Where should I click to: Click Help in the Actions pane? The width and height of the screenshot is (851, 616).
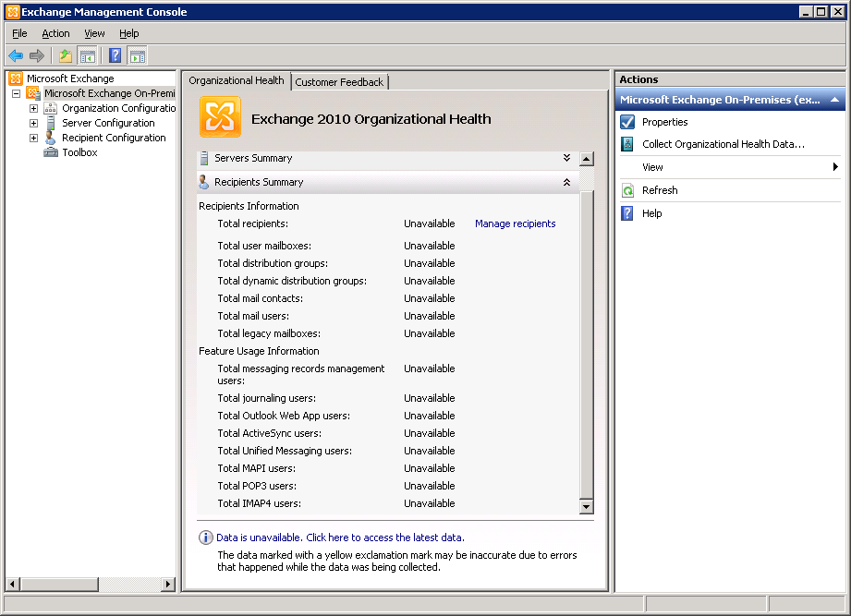(651, 213)
